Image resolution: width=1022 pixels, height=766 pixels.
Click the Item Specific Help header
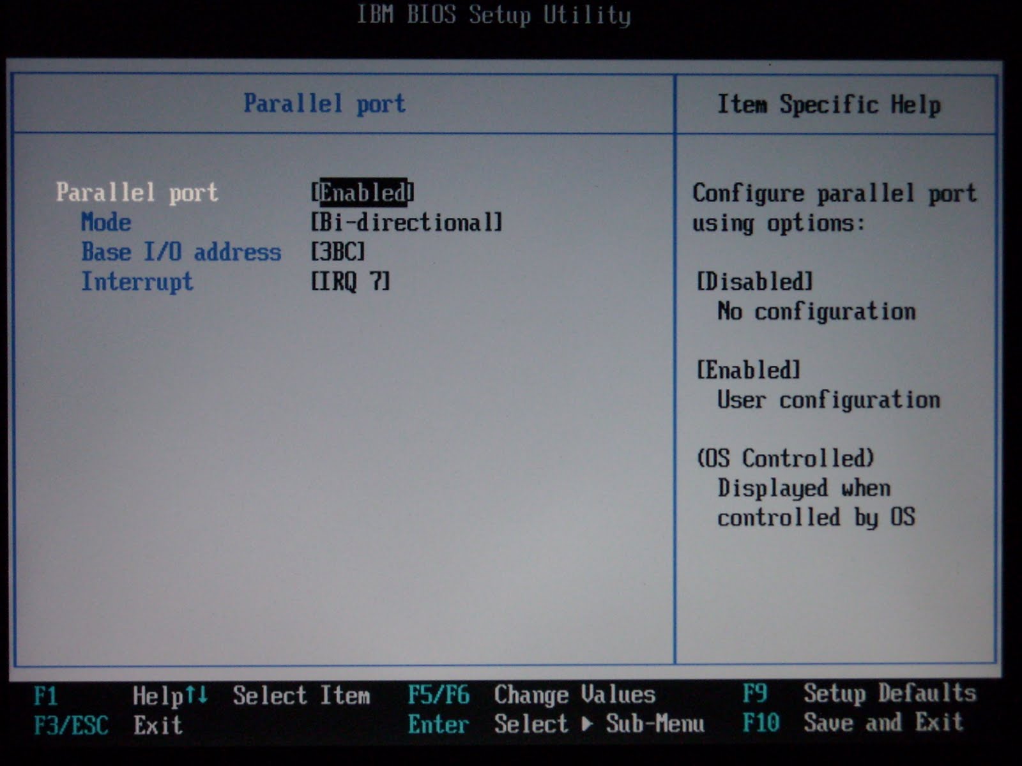pyautogui.click(x=829, y=104)
